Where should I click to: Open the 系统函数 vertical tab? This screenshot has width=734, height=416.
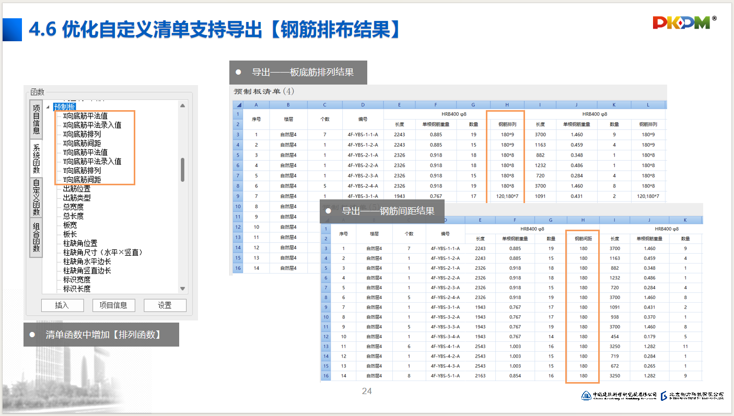(37, 159)
